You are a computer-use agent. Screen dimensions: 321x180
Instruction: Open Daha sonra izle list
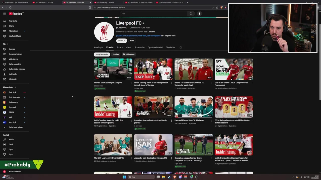point(15,64)
